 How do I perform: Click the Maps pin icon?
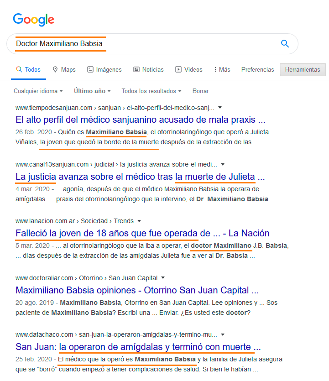click(x=55, y=69)
